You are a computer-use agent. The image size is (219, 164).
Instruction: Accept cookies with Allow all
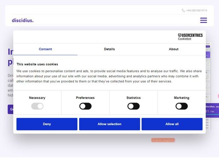172,124
